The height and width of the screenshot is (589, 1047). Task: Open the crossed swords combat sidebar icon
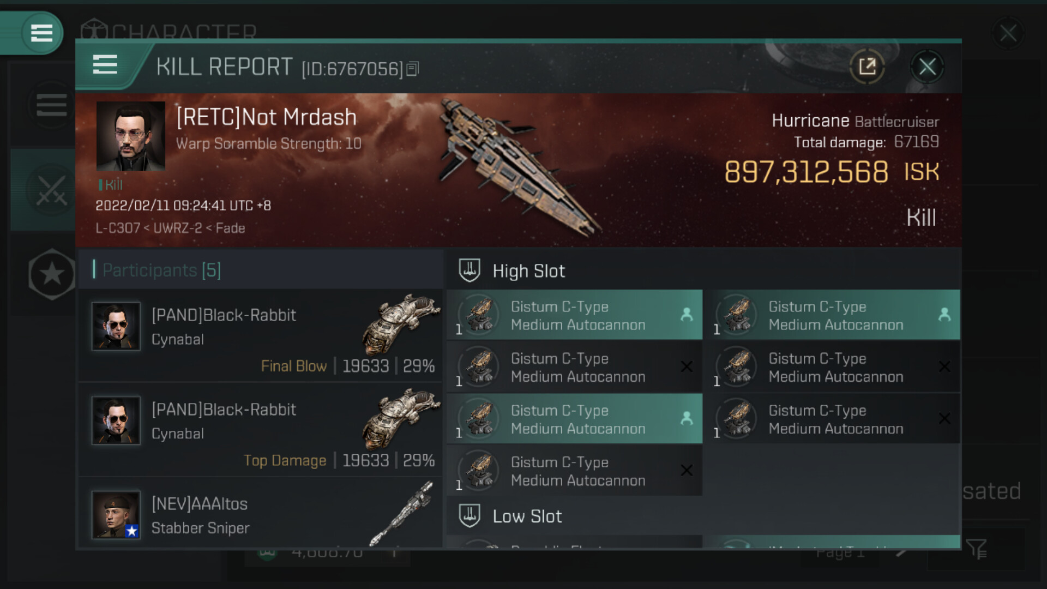(x=51, y=190)
